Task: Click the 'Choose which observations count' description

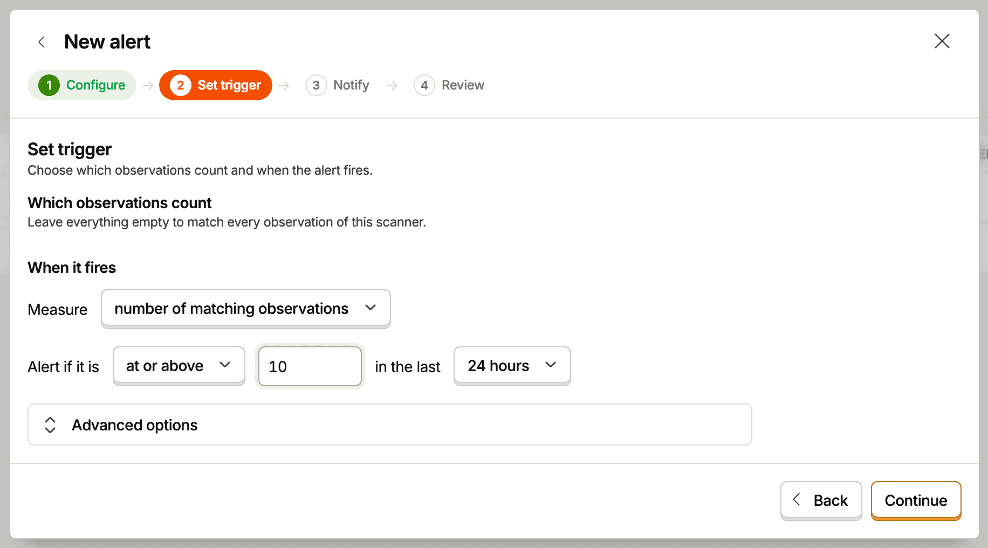Action: click(x=200, y=170)
